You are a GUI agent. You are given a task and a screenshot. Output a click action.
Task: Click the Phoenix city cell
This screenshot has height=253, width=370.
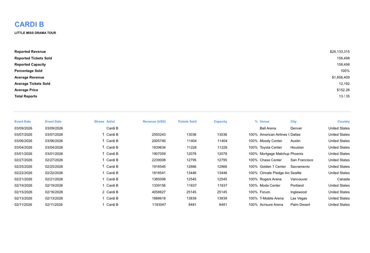(x=297, y=153)
